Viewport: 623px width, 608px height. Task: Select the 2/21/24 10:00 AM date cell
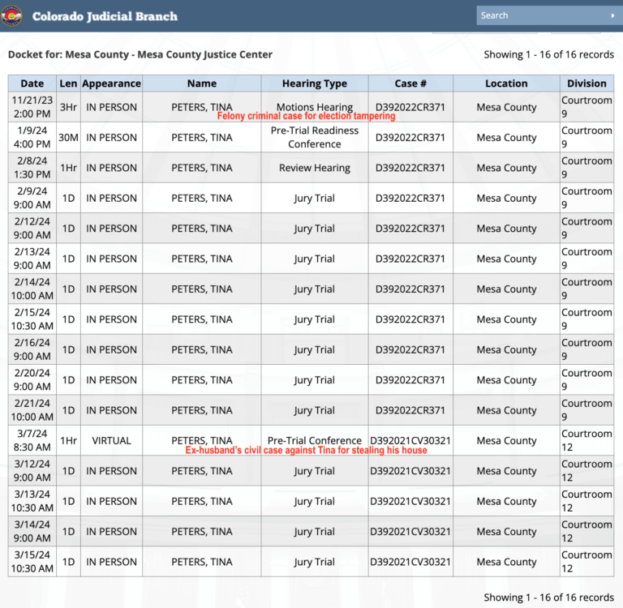point(32,410)
